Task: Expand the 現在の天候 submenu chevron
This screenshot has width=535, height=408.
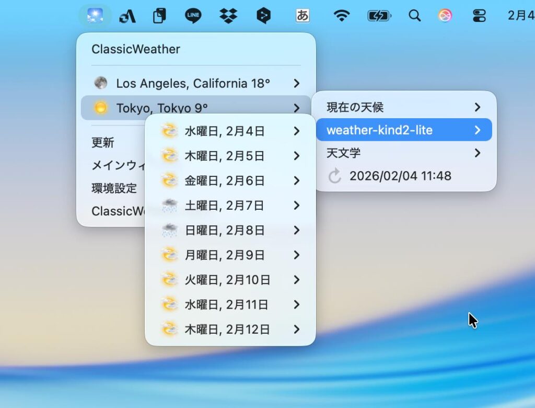Action: point(477,107)
